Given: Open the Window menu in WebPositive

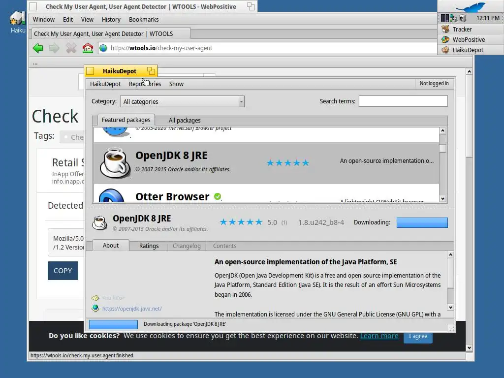Looking at the screenshot, I should coord(44,19).
